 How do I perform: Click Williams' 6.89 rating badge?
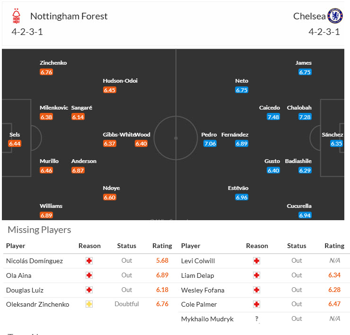point(46,215)
